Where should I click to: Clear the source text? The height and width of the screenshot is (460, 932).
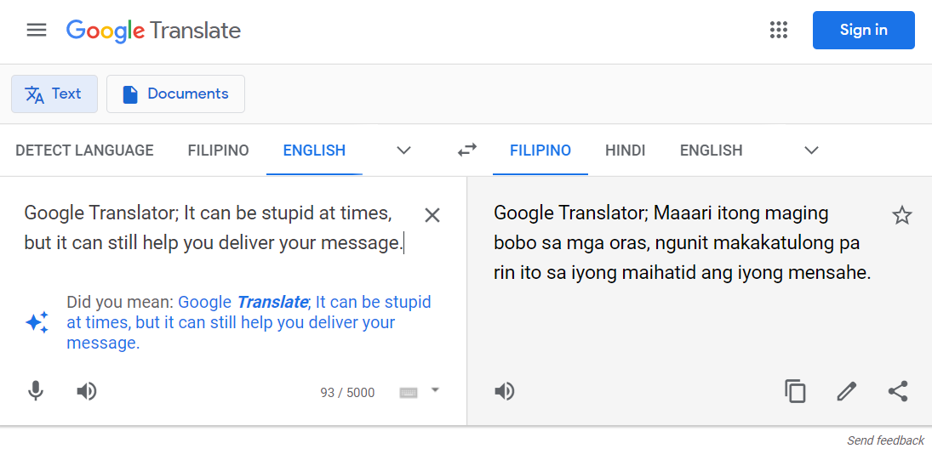(432, 215)
